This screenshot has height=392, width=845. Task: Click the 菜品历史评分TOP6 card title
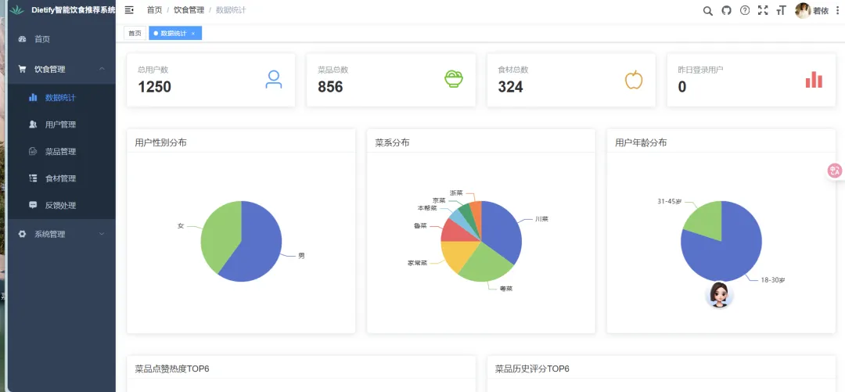[x=532, y=369]
